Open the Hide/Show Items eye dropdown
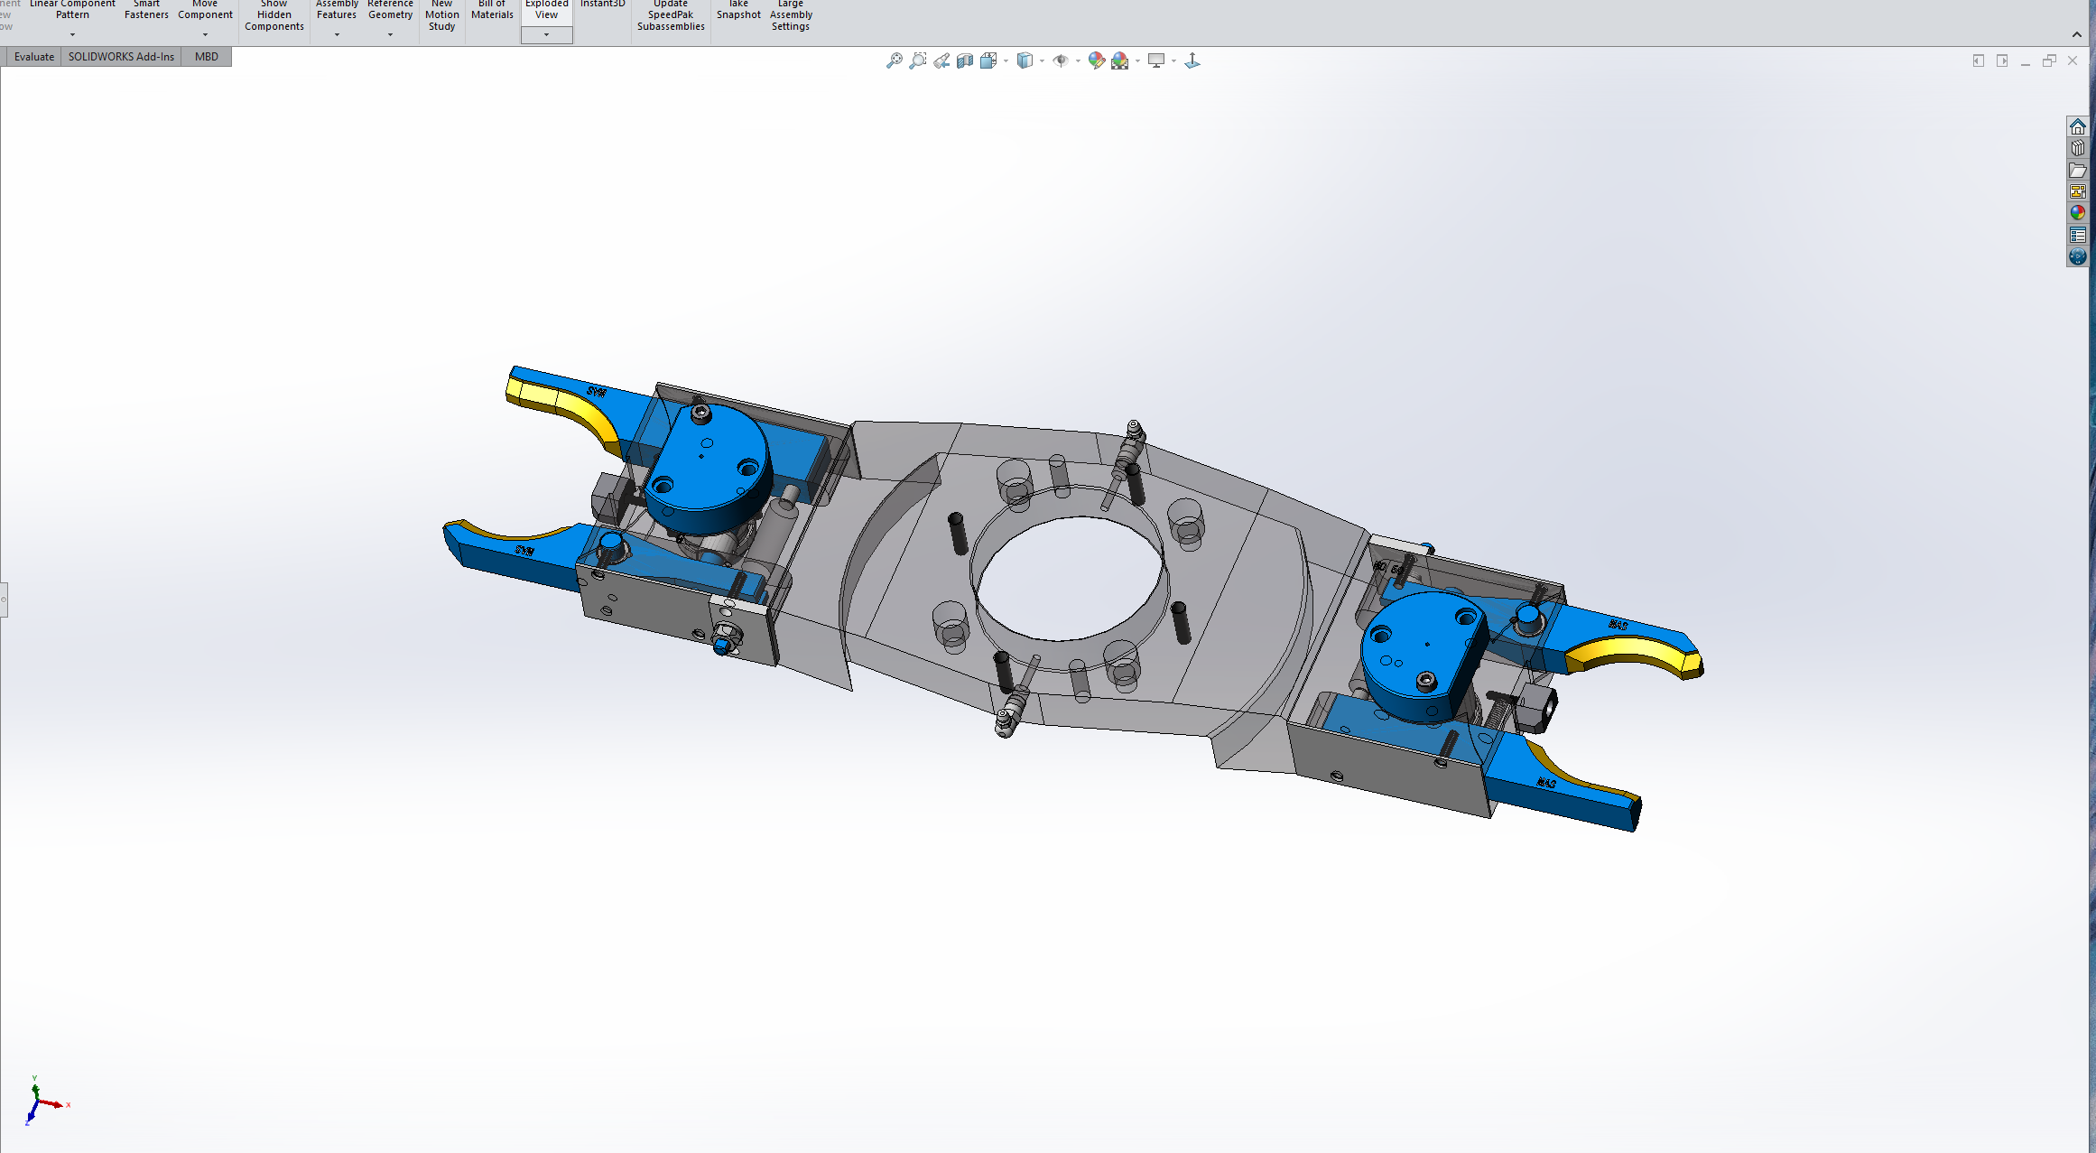The height and width of the screenshot is (1153, 2096). pos(1078,60)
